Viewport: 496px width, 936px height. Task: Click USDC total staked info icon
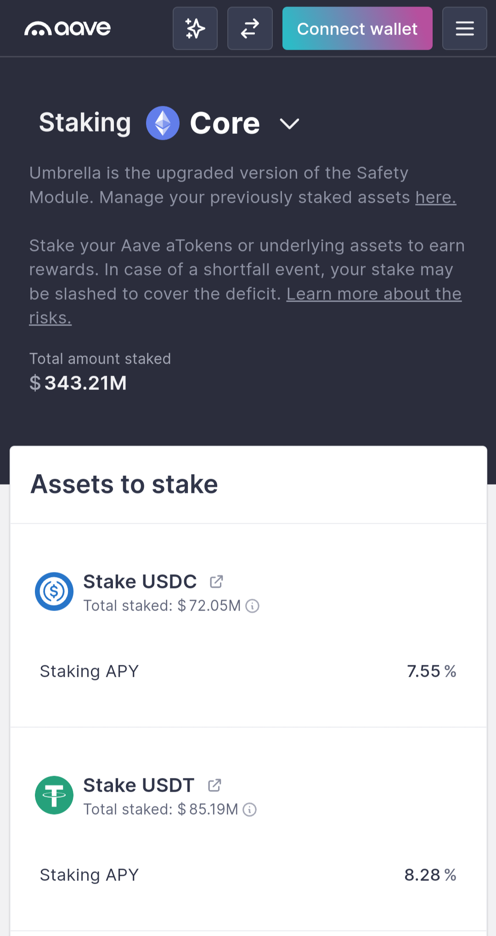pyautogui.click(x=253, y=606)
